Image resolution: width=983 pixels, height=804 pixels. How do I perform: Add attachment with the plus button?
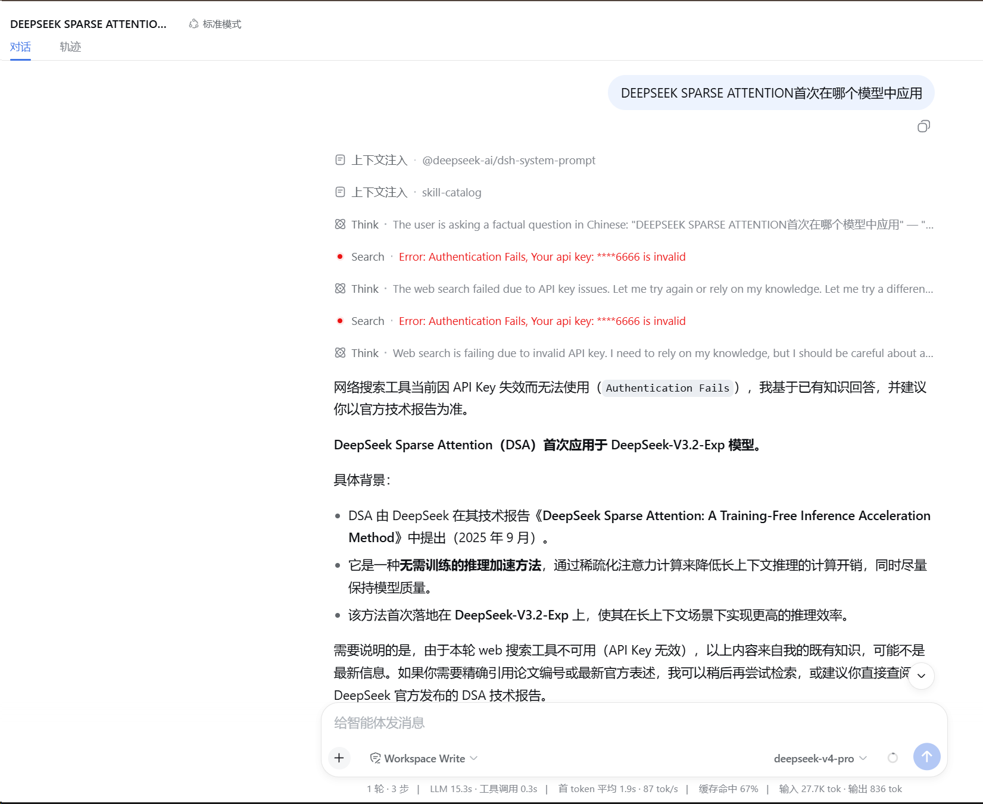[x=339, y=758]
